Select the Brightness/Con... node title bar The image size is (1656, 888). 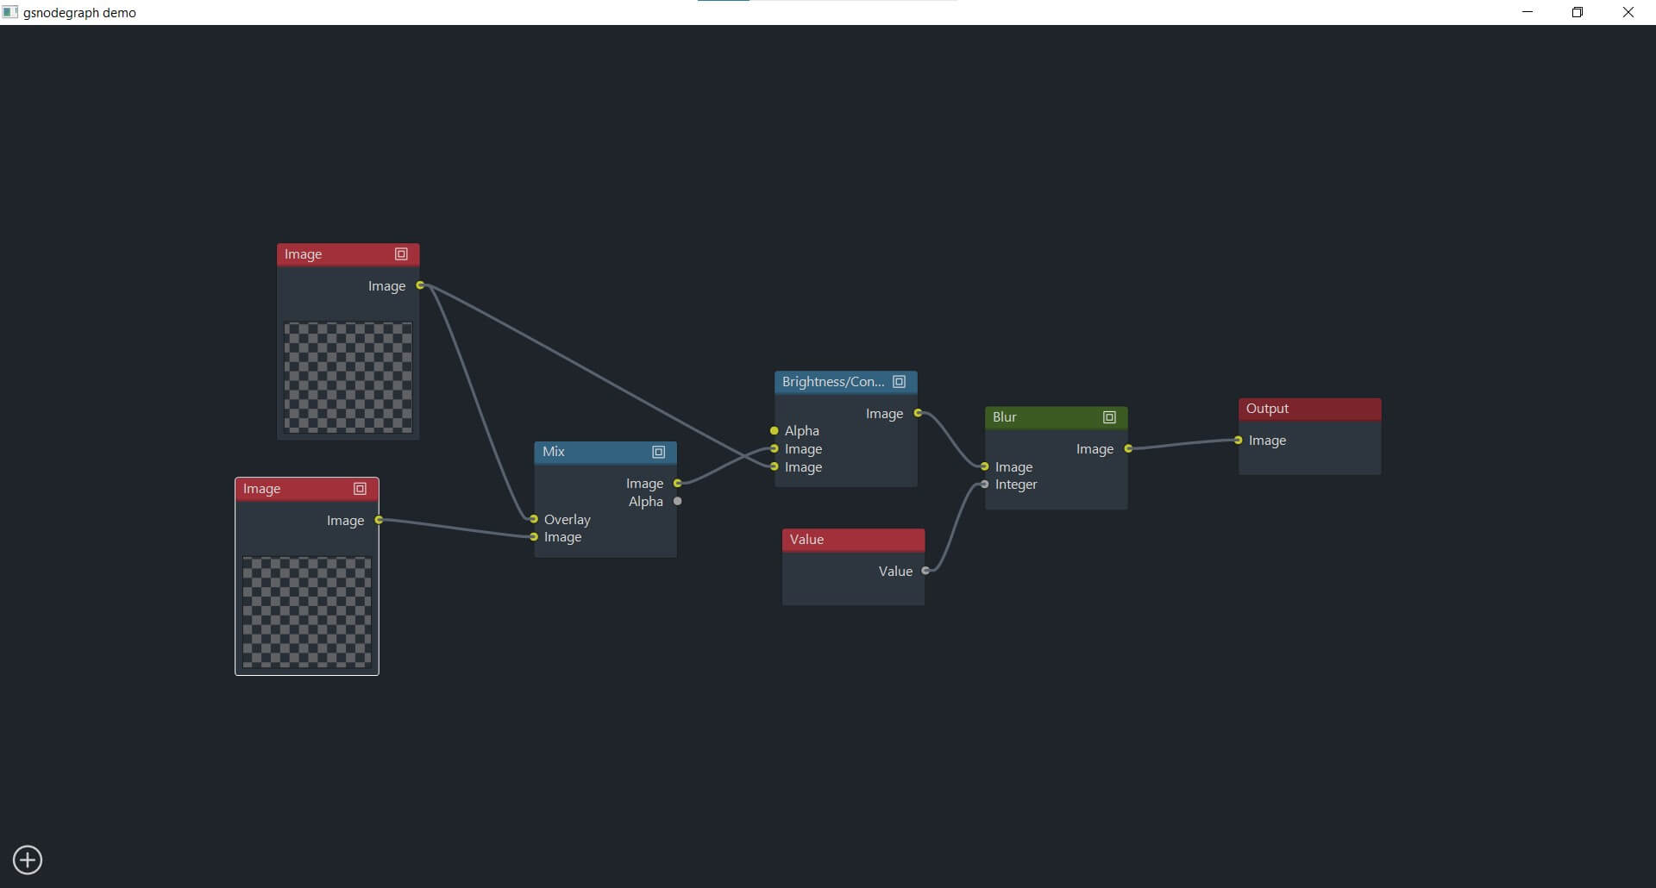[845, 382]
